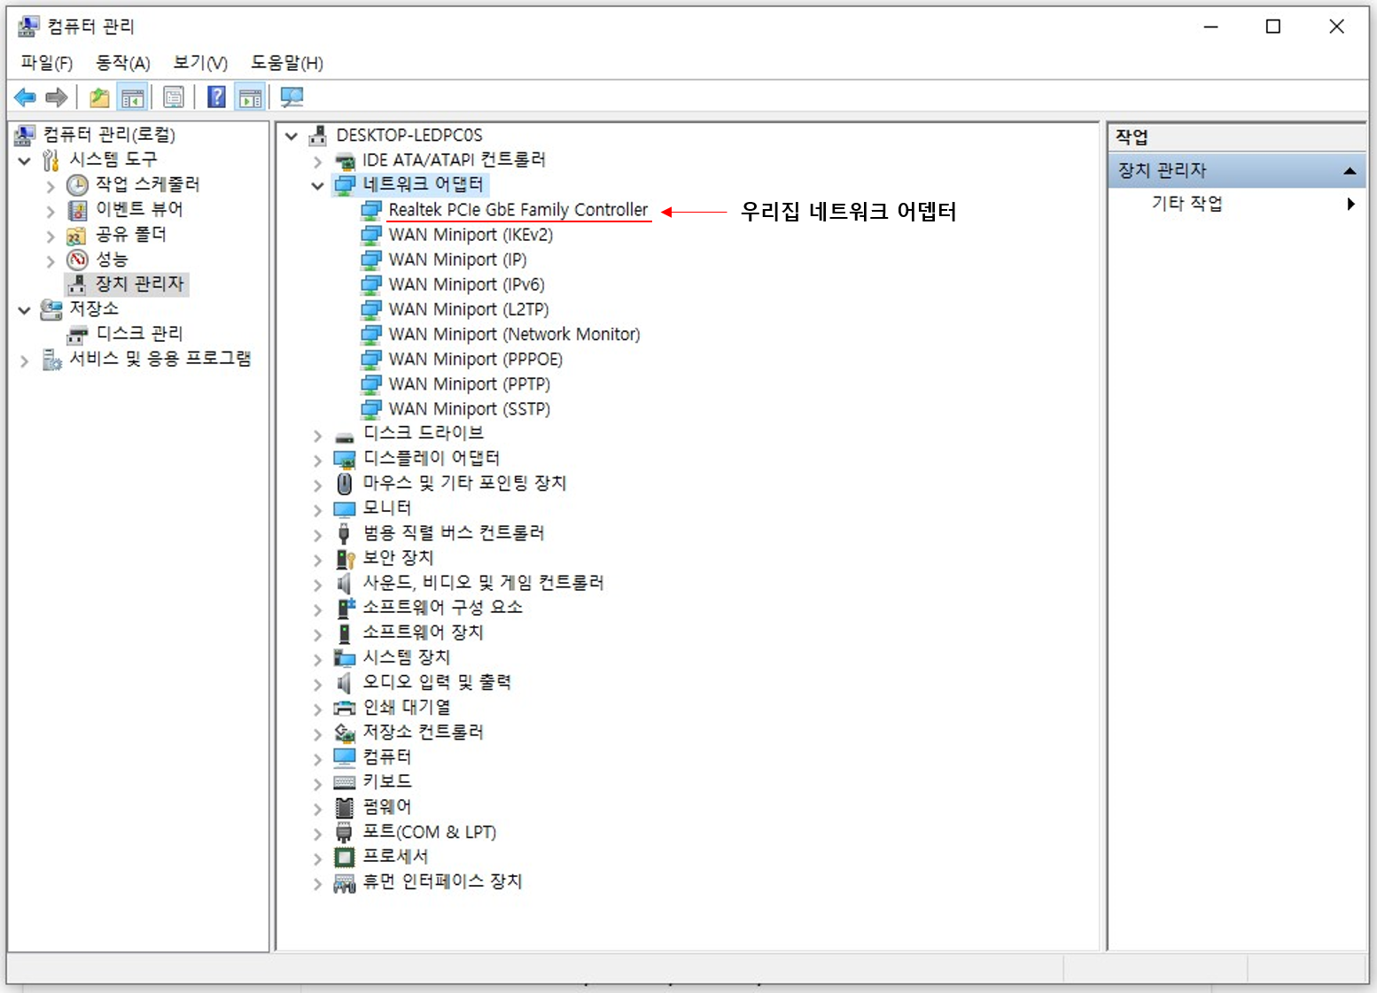This screenshot has height=993, width=1377.
Task: Select 디스크 관리 under 저장소
Action: (x=142, y=333)
